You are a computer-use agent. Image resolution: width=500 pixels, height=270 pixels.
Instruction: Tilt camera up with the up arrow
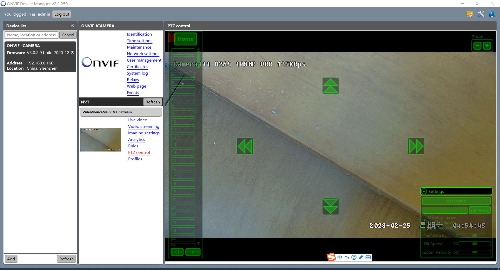(330, 85)
